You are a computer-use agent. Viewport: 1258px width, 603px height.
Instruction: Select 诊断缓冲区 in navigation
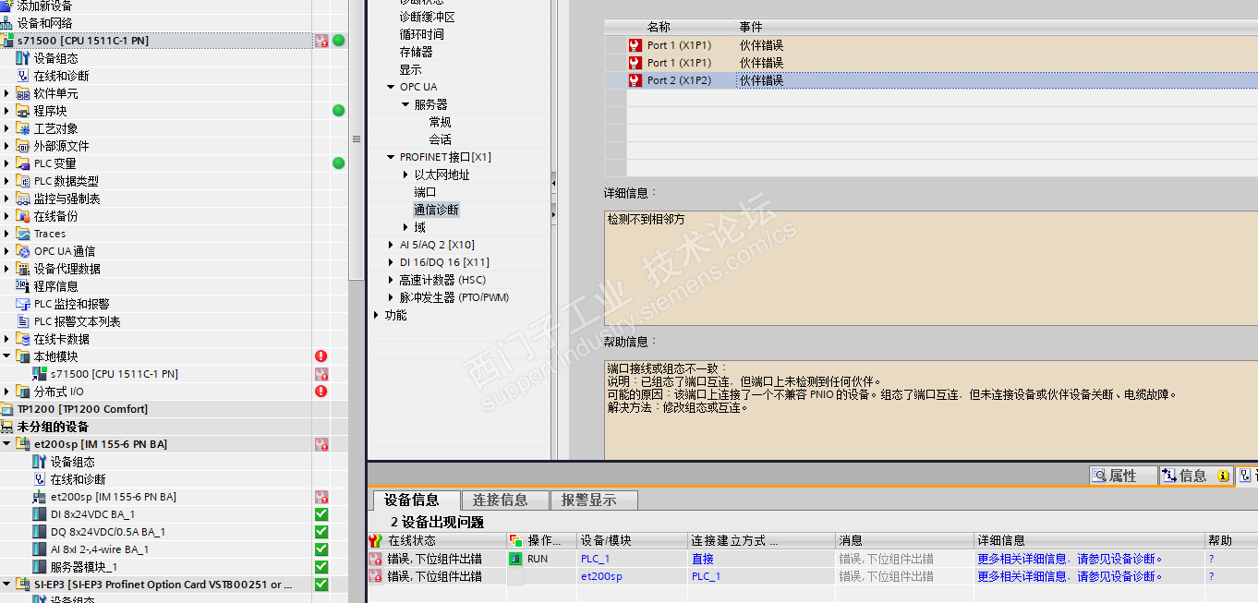(427, 17)
